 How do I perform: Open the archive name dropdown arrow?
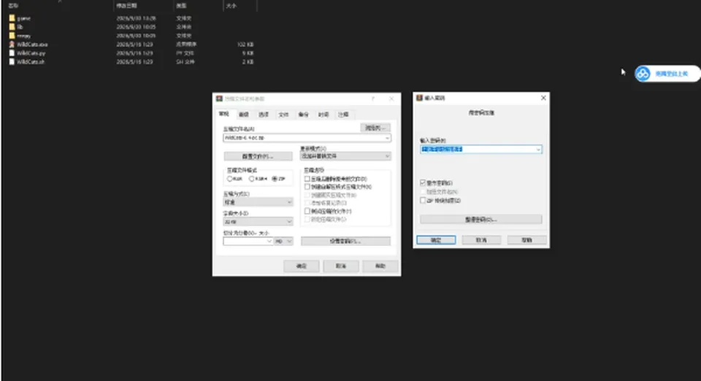click(x=387, y=138)
